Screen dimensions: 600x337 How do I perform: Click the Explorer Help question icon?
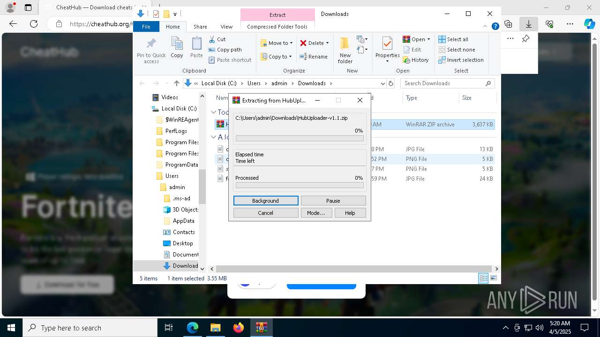tap(495, 27)
